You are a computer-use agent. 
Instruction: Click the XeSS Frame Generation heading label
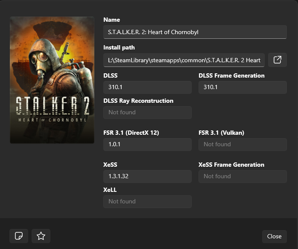click(x=231, y=165)
